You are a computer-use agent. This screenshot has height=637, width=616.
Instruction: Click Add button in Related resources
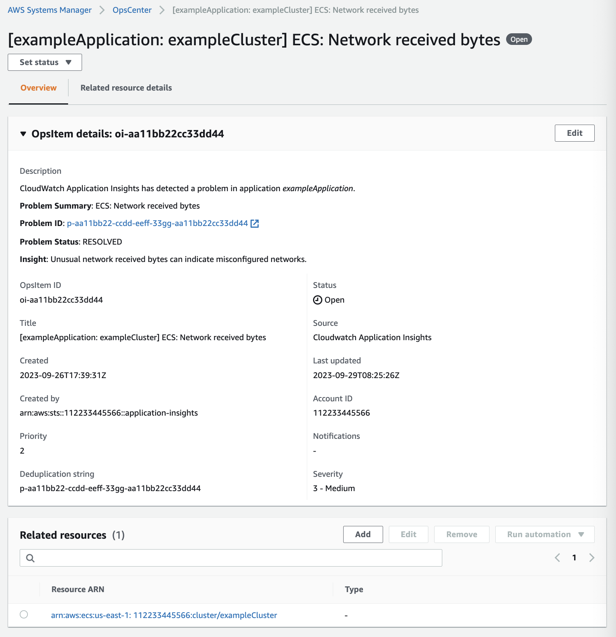tap(363, 534)
